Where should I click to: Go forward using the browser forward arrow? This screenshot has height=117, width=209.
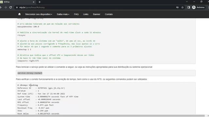pyautogui.click(x=6, y=7)
